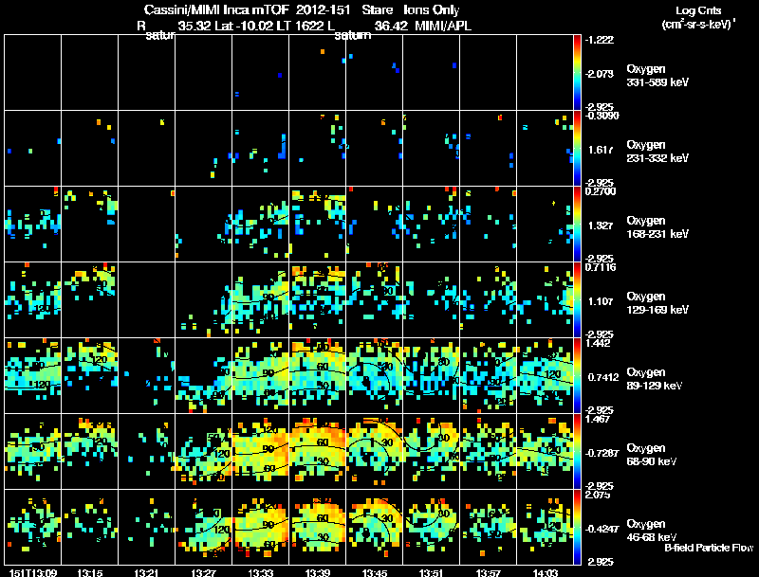The image size is (759, 577).
Task: Click the '0.7116' colorbar value
Action: [x=601, y=267]
